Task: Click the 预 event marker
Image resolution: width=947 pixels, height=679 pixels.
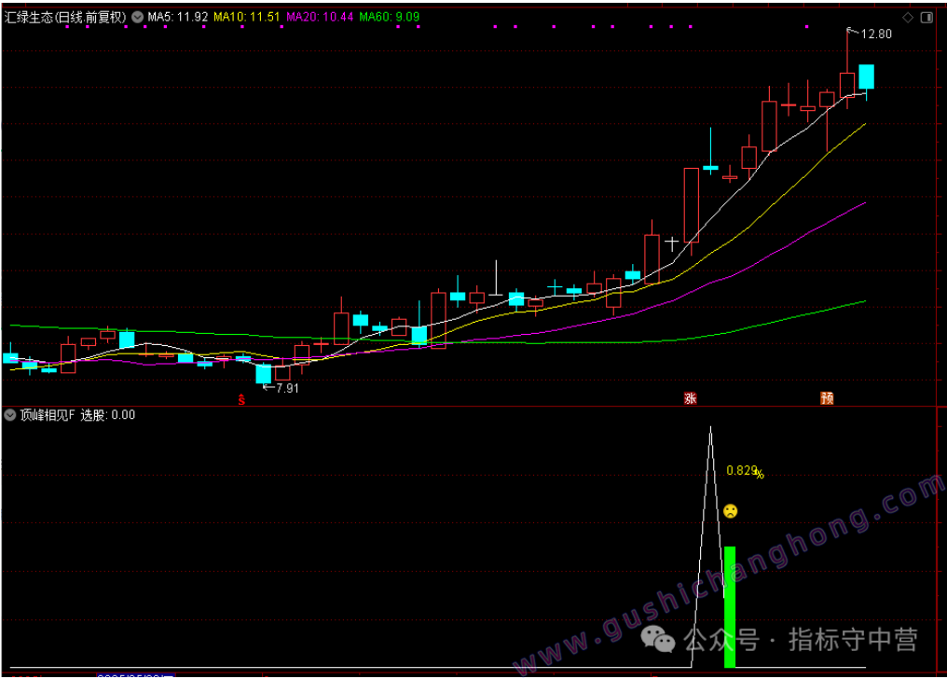Action: click(x=827, y=398)
